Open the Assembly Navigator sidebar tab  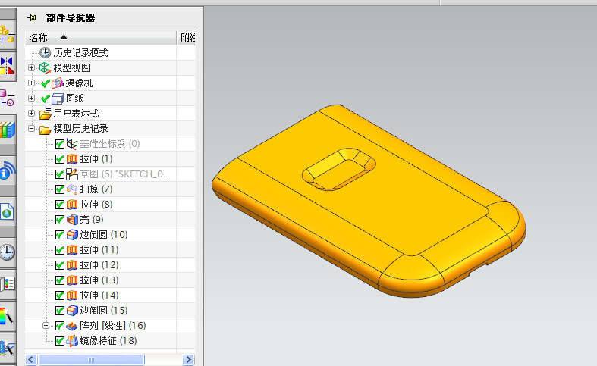click(x=7, y=33)
